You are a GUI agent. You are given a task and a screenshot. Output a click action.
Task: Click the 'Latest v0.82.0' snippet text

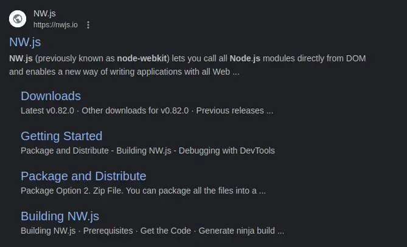pos(47,110)
